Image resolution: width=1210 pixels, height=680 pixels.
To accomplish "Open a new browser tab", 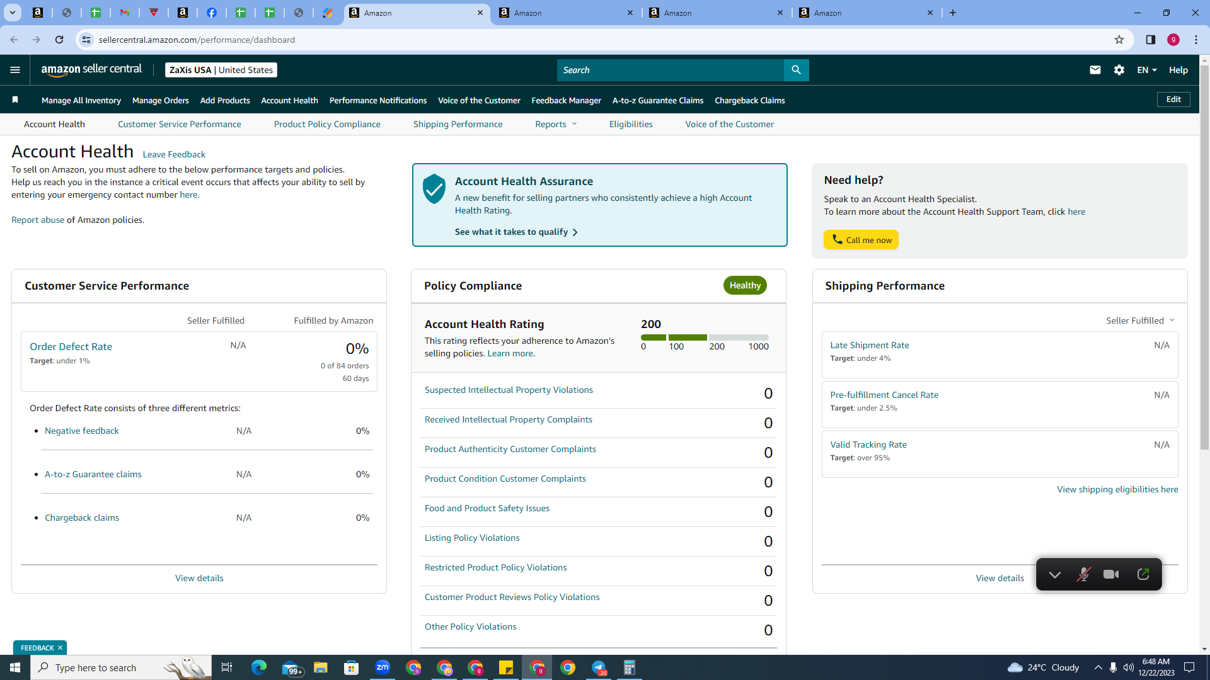I will 953,13.
